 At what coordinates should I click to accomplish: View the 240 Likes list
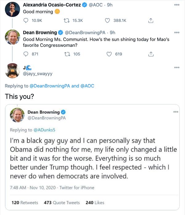pos(95,202)
